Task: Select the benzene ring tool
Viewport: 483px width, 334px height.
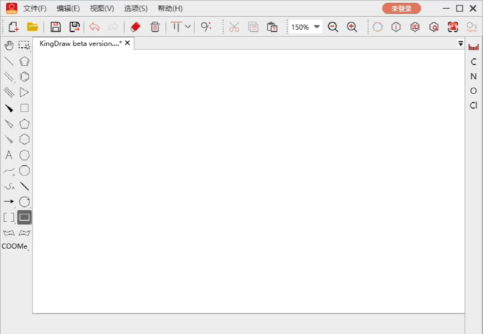Action: tap(24, 77)
